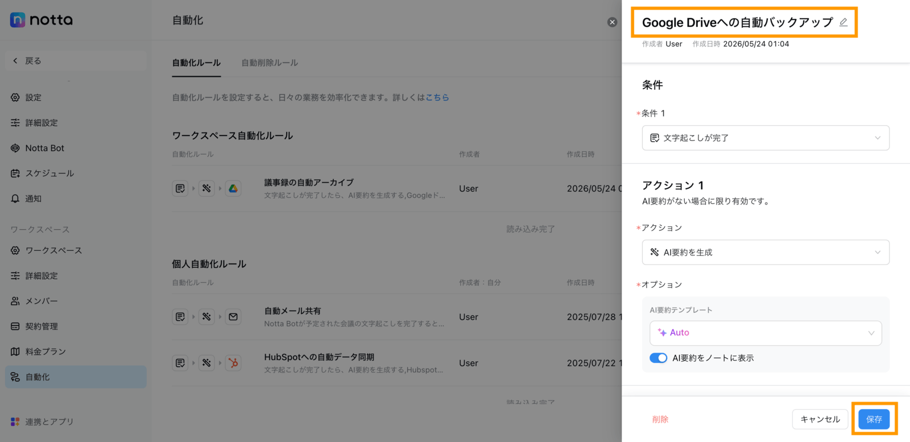The image size is (910, 442).
Task: Click AI summary icon in 議事録の自動アーカイブ row
Action: (x=206, y=188)
